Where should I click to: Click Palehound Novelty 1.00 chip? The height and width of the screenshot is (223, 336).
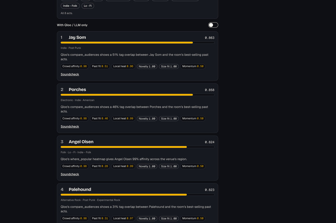[147, 218]
